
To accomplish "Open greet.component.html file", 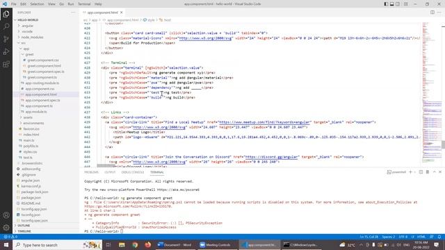I will click(44, 66).
